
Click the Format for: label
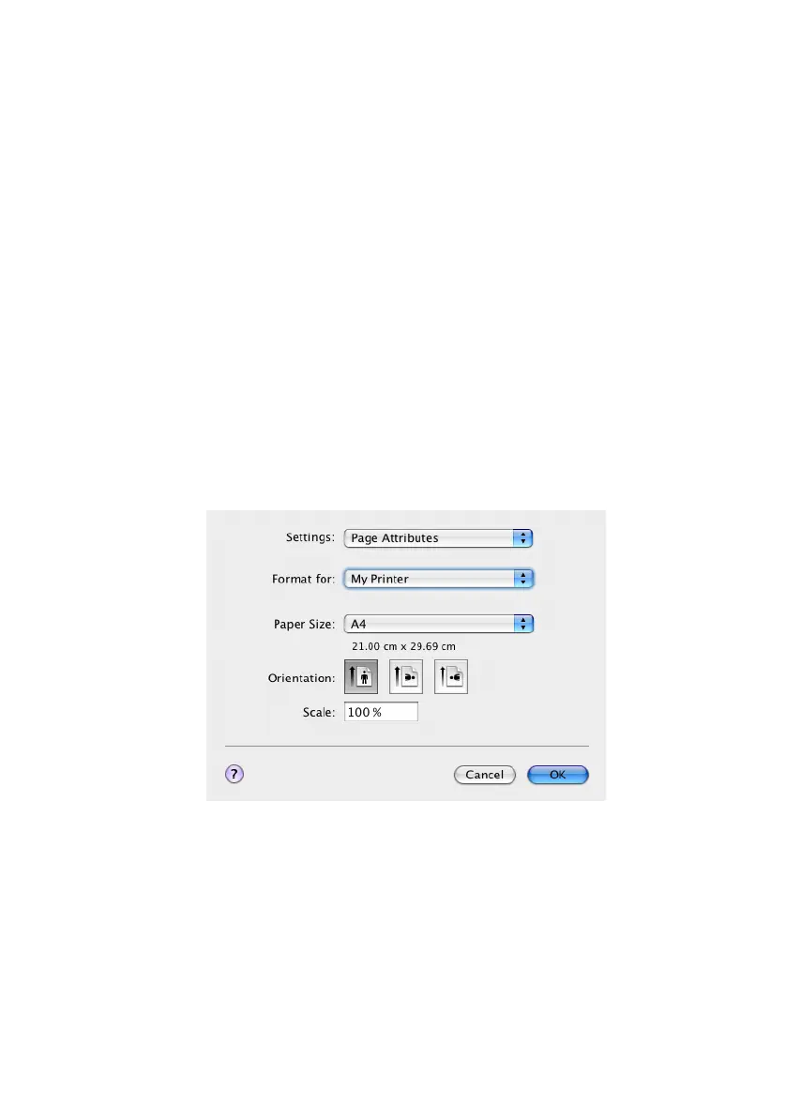click(303, 579)
